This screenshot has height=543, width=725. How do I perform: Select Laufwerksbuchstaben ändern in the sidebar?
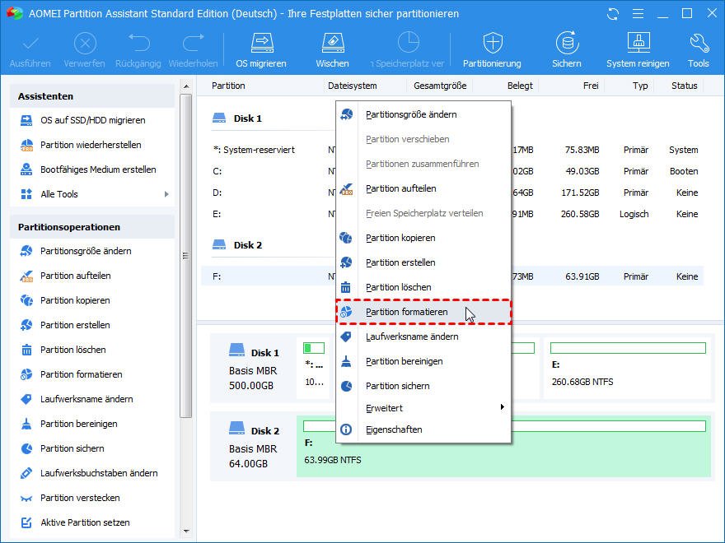tap(99, 473)
